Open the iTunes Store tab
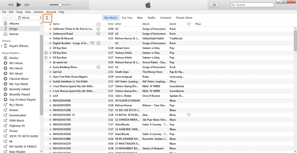The width and height of the screenshot is (297, 153). [x=184, y=18]
